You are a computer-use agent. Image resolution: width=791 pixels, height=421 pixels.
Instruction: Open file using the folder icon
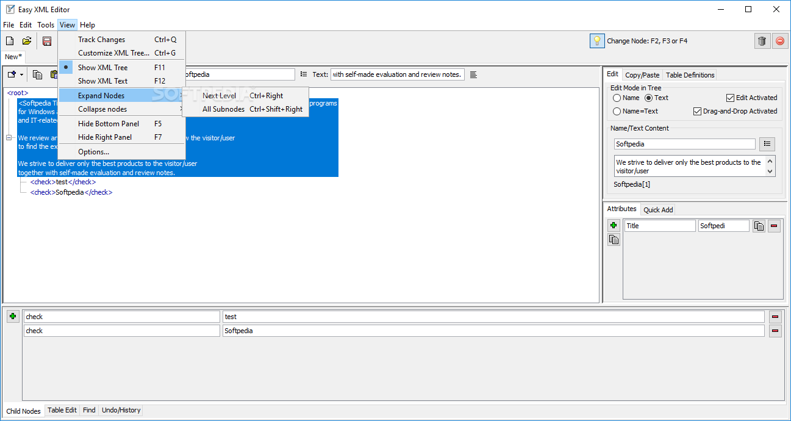coord(27,41)
